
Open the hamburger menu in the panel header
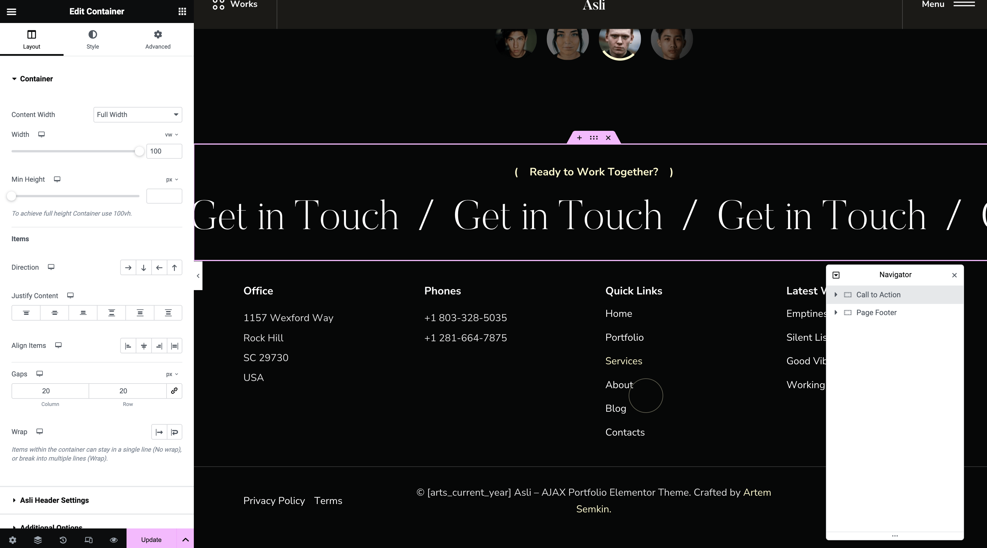point(12,12)
